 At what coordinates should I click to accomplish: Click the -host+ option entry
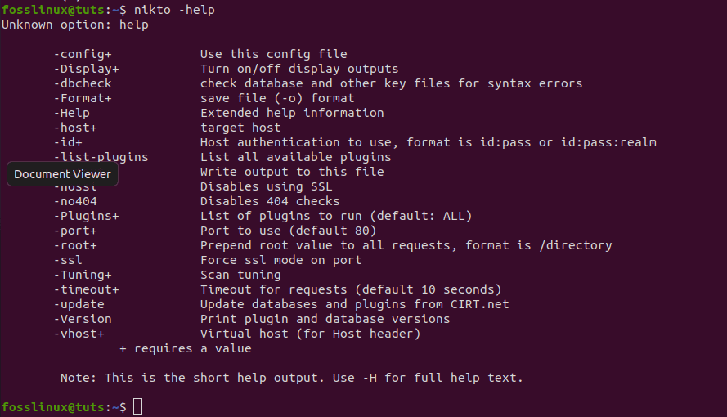point(75,128)
